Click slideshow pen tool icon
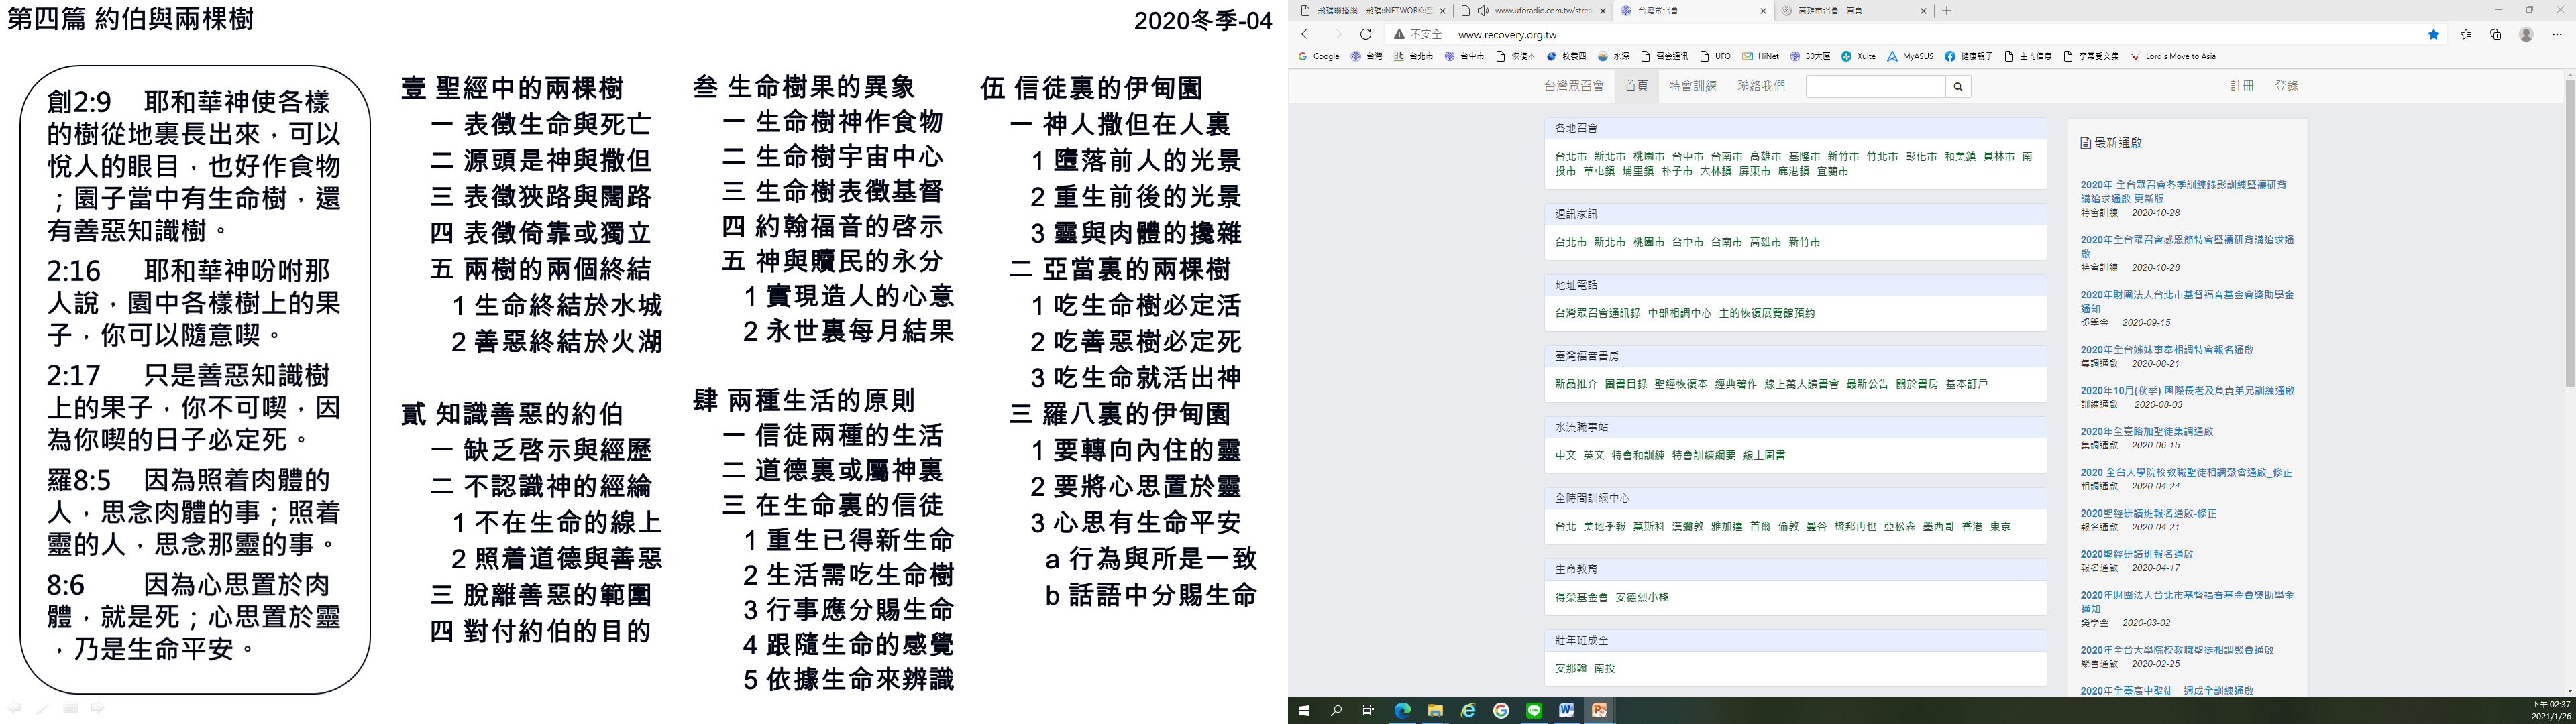Screen dimensions: 2576x724 coord(42,708)
